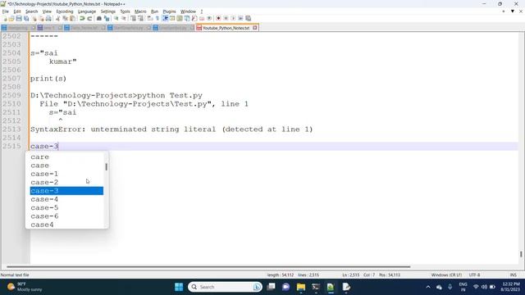This screenshot has width=525, height=295.
Task: Click Run Macro Multiple Times icon
Action: pyautogui.click(x=240, y=18)
